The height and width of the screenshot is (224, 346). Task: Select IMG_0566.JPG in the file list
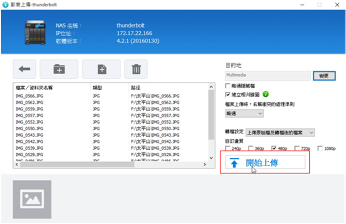click(29, 96)
